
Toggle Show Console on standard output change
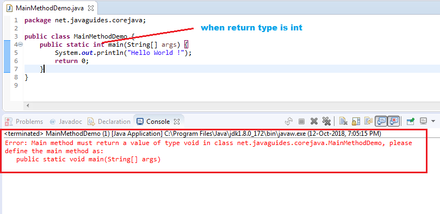[x=382, y=121]
